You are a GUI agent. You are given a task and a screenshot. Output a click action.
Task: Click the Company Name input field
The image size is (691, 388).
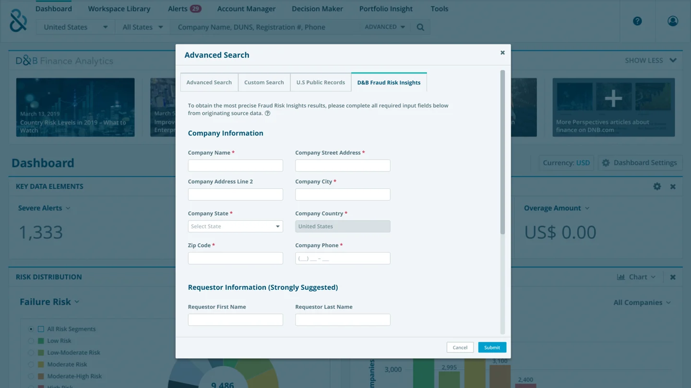coord(235,166)
